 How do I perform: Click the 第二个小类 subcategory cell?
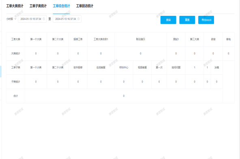pyautogui.click(x=58, y=68)
